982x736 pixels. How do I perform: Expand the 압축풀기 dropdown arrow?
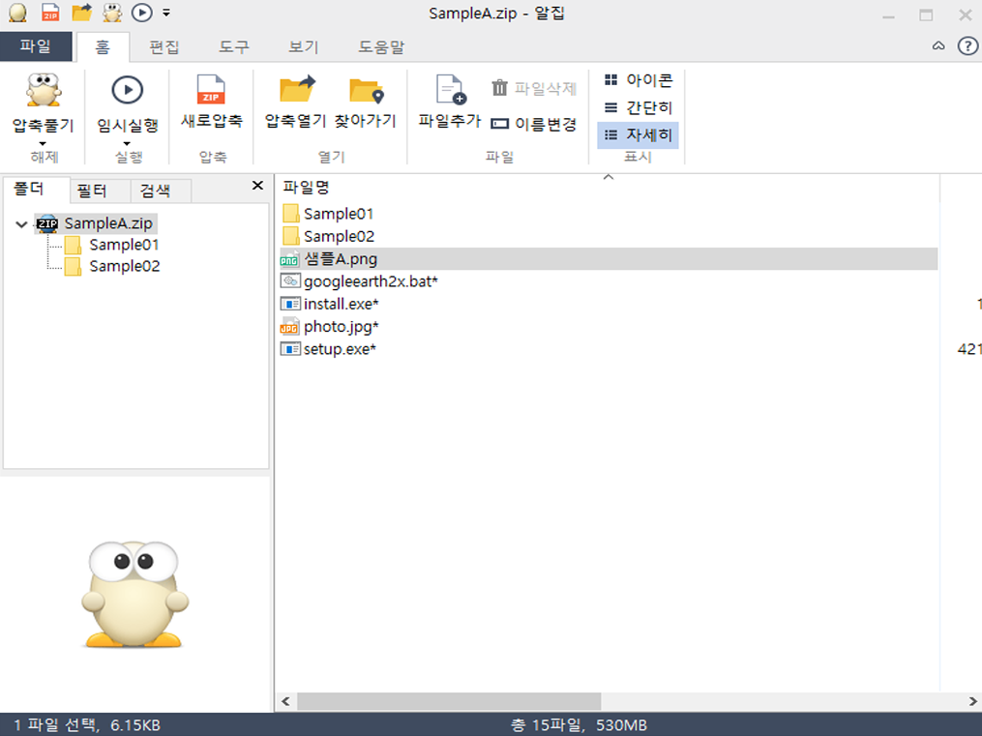[44, 144]
